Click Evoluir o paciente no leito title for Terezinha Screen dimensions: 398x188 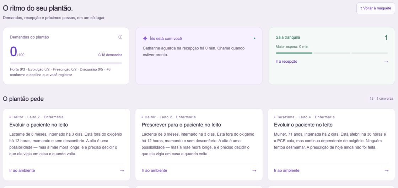click(303, 125)
